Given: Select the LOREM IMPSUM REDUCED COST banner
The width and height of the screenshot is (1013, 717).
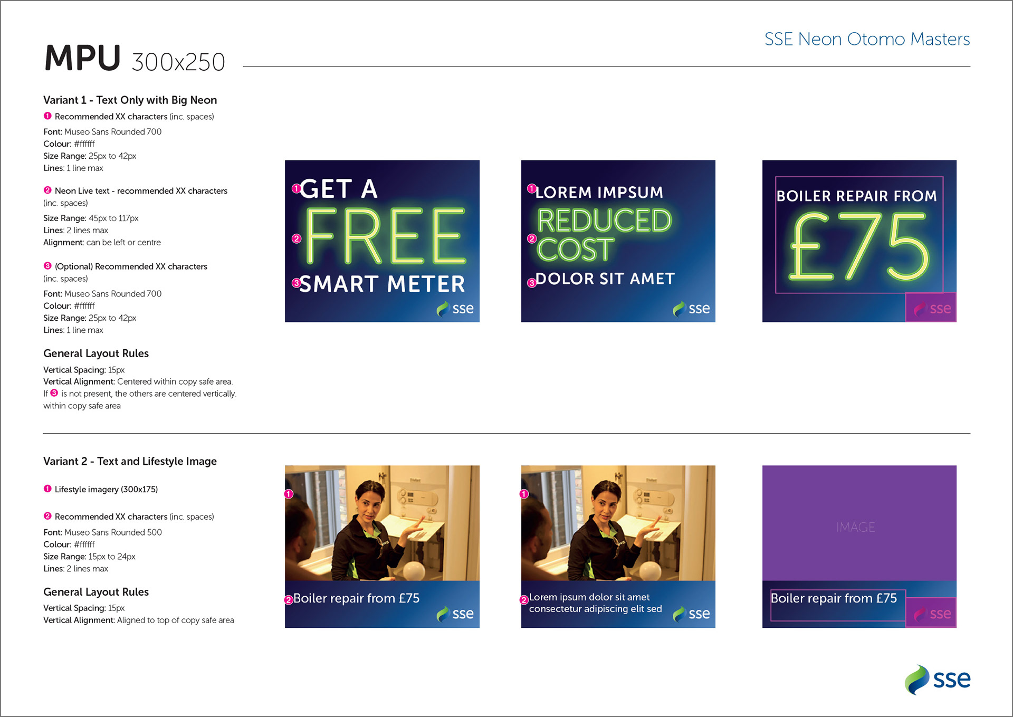Looking at the screenshot, I should pos(618,241).
